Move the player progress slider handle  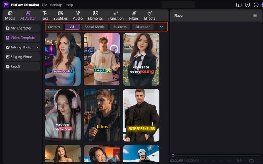(173, 155)
